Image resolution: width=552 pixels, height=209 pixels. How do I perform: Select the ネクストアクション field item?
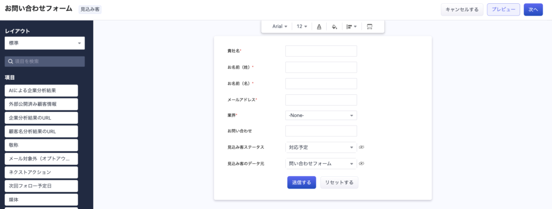(x=41, y=172)
